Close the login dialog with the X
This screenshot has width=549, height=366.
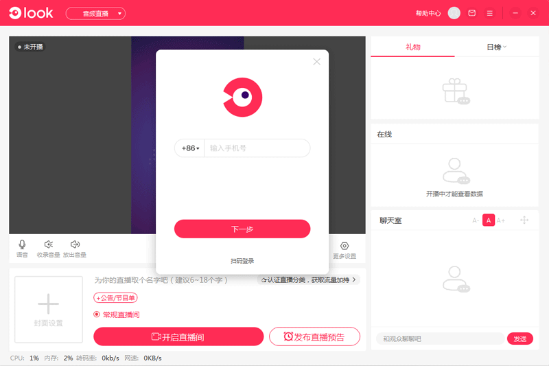(316, 62)
